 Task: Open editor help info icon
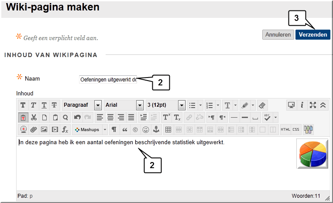click(302, 105)
